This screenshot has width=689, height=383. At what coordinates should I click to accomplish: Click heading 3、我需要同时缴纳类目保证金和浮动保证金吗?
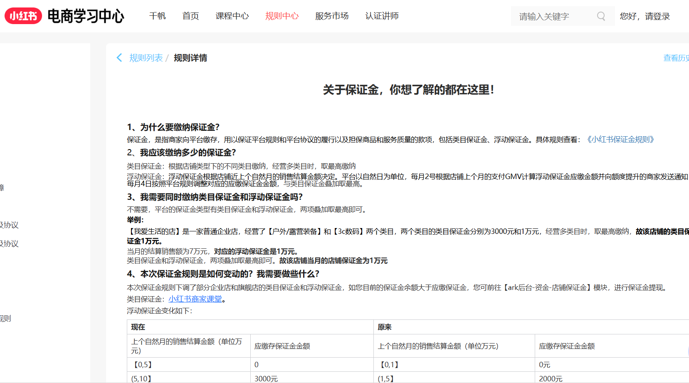[x=215, y=197]
